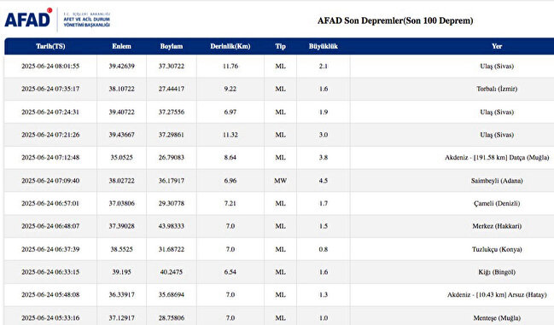Click the Derinlik(Km) column header
The image size is (554, 325).
230,46
